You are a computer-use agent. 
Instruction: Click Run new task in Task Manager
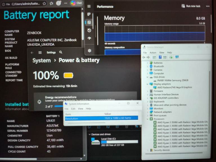click(x=191, y=6)
